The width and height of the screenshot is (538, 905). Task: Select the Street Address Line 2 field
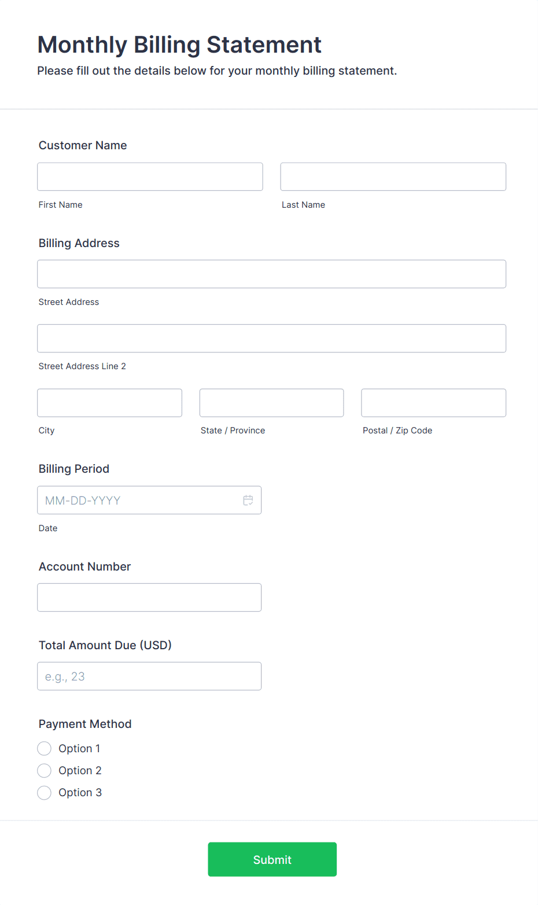tap(271, 339)
